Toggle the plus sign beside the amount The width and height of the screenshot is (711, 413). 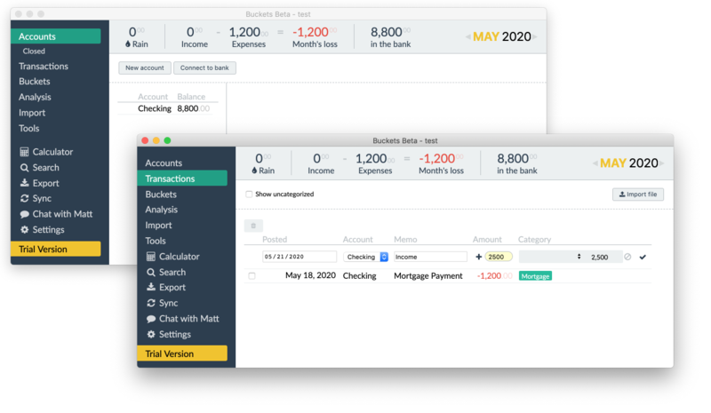coord(478,257)
